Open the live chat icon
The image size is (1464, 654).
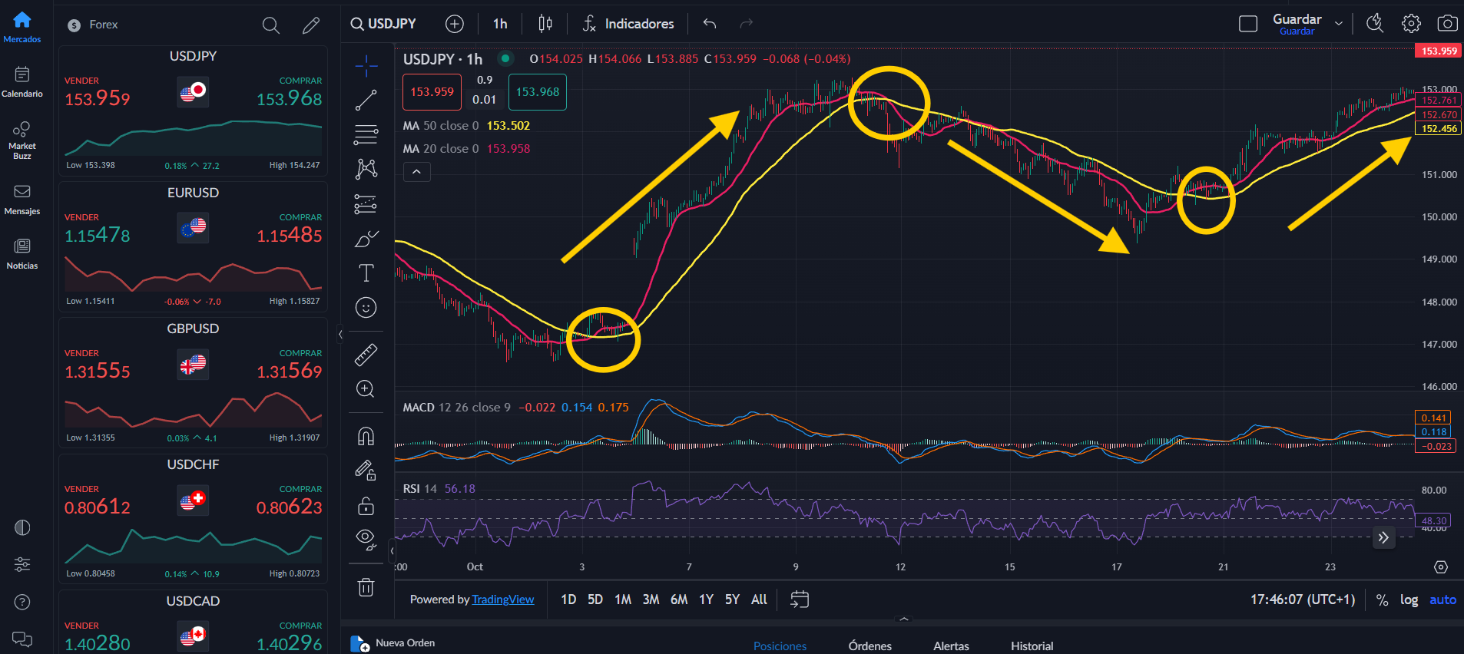(x=22, y=639)
